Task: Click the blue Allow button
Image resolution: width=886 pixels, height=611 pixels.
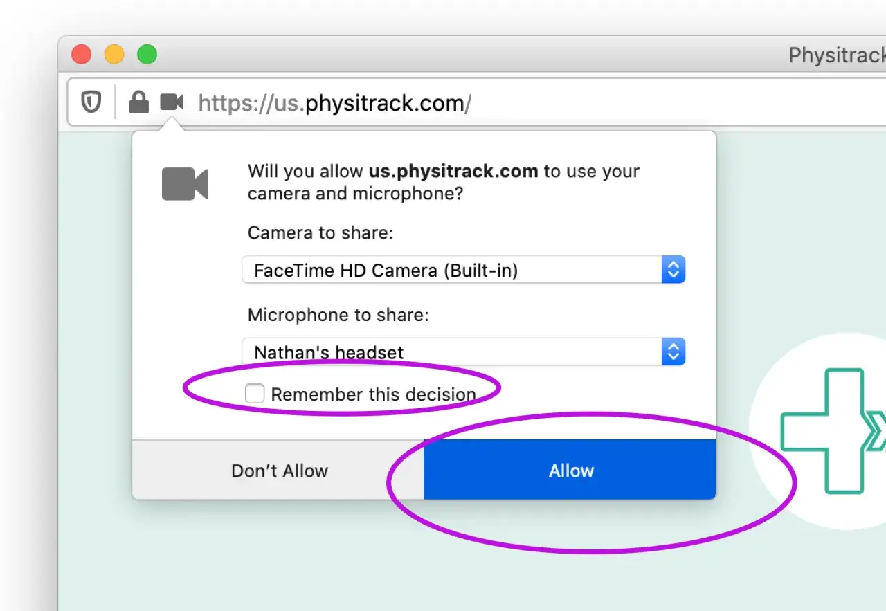Action: pos(570,470)
